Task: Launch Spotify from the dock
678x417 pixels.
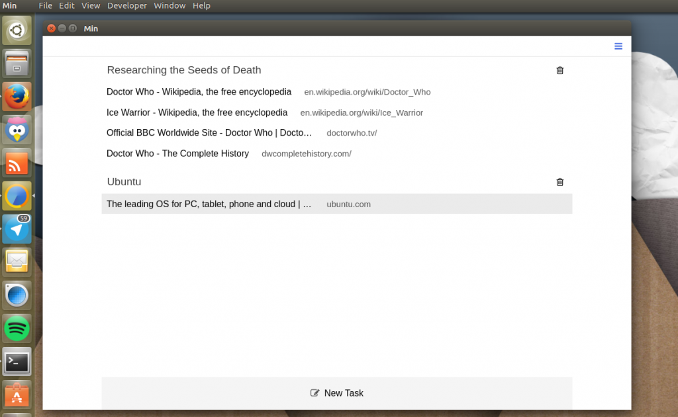Action: coord(17,328)
